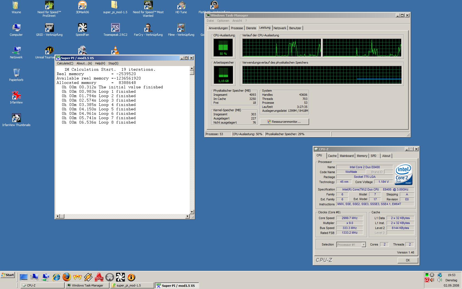Image resolution: width=462 pixels, height=289 pixels.
Task: Click the Start button on taskbar
Action: click(8, 275)
